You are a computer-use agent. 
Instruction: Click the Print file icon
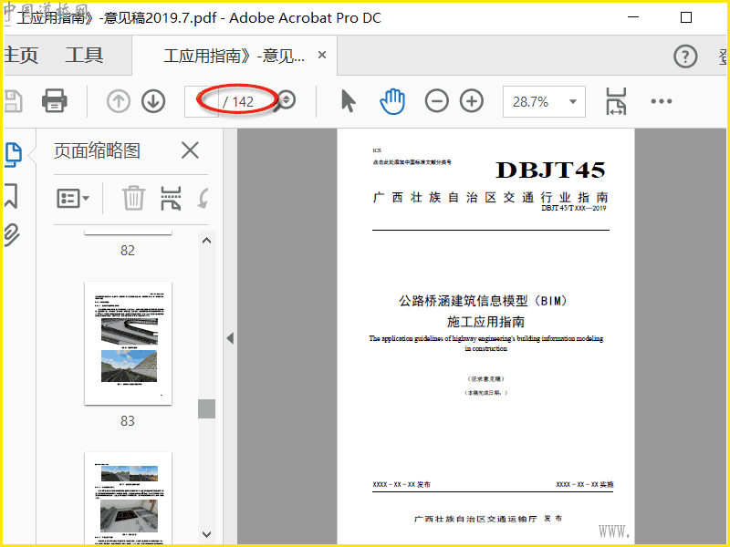pyautogui.click(x=55, y=100)
